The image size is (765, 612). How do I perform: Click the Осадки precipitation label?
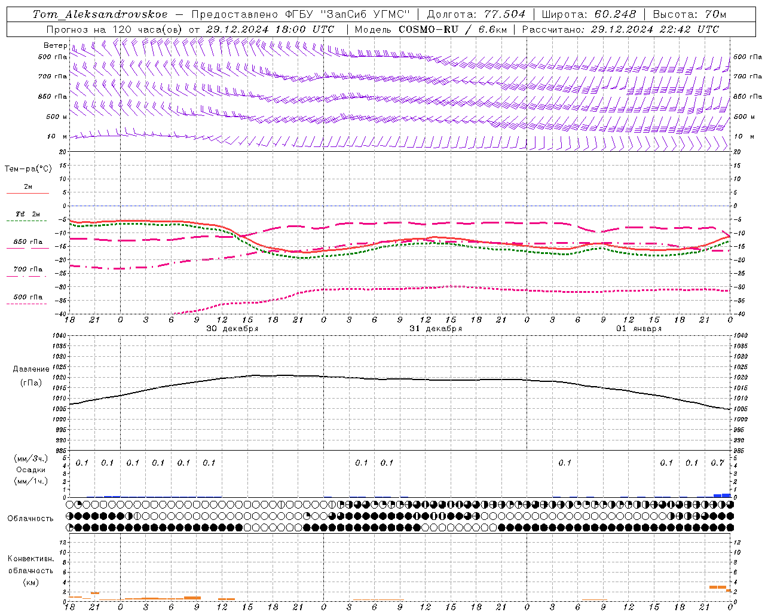(x=30, y=470)
